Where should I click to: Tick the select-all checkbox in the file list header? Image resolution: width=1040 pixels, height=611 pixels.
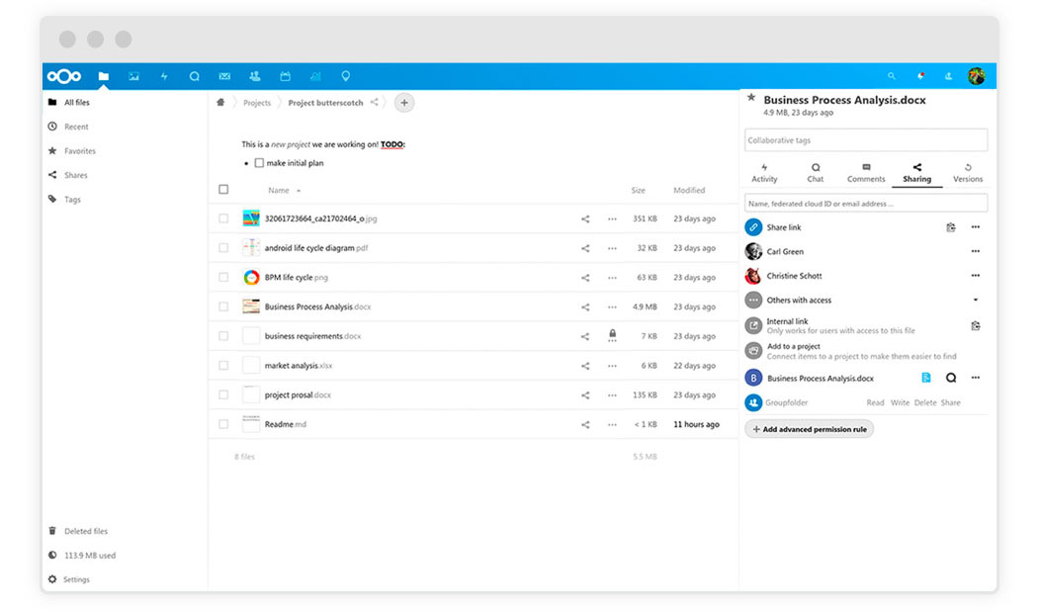tap(223, 190)
